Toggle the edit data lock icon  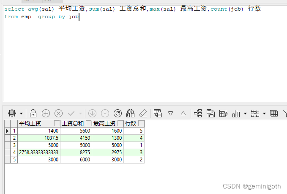tap(33, 114)
